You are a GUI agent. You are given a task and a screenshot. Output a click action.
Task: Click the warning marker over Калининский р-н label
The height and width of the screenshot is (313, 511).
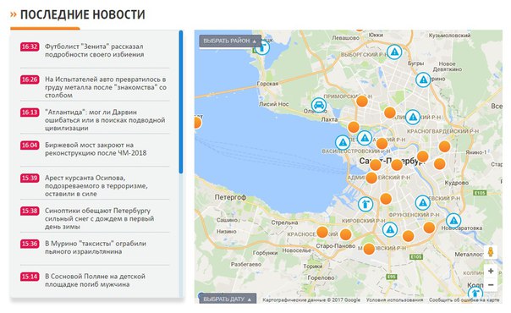(x=413, y=117)
